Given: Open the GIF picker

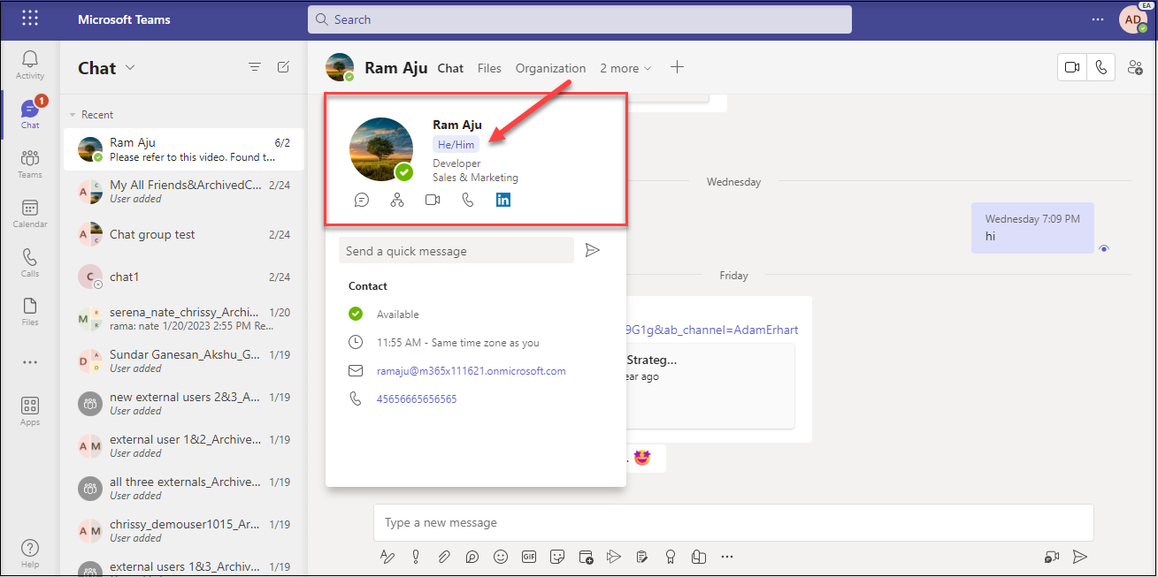Looking at the screenshot, I should point(529,557).
